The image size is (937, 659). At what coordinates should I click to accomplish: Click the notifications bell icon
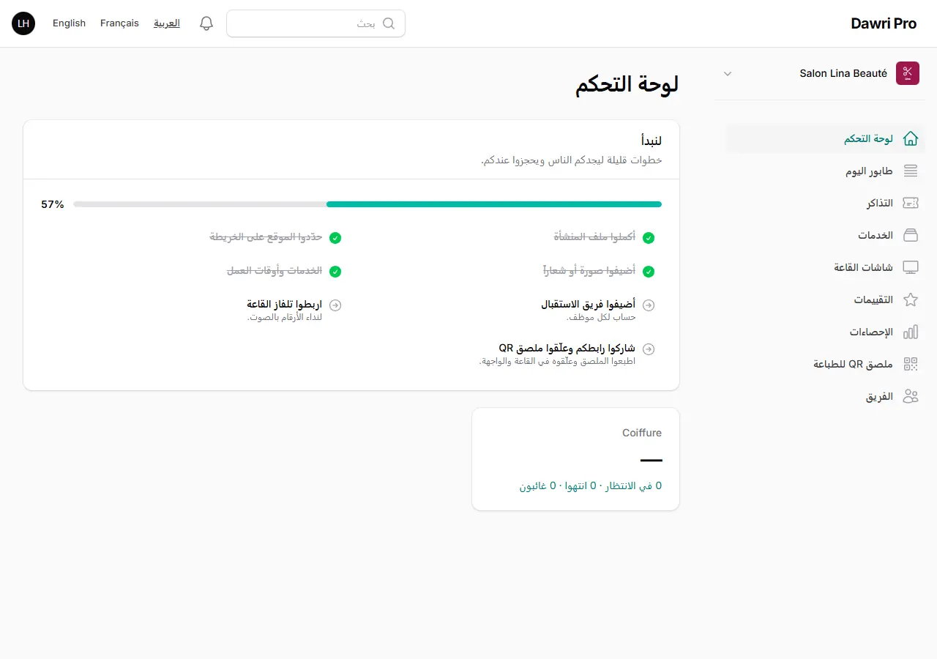(x=206, y=23)
